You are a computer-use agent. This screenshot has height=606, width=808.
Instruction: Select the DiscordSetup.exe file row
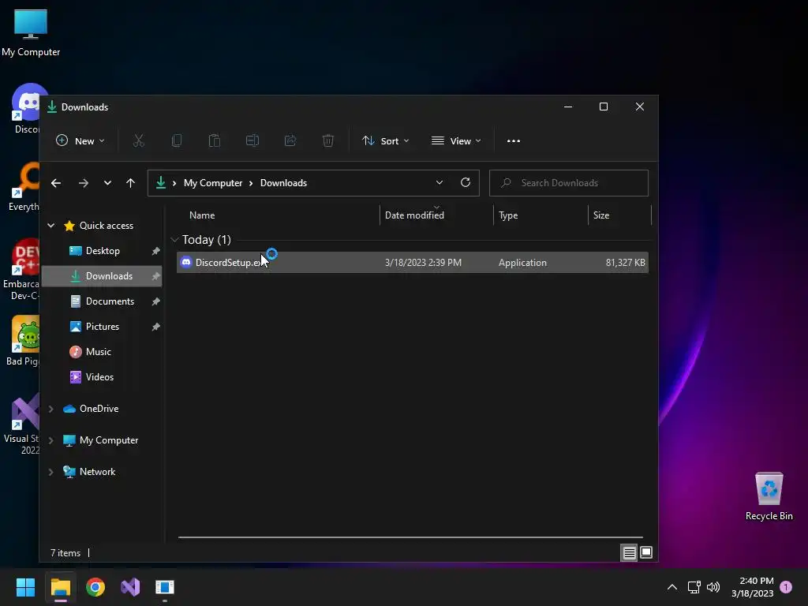coord(412,262)
